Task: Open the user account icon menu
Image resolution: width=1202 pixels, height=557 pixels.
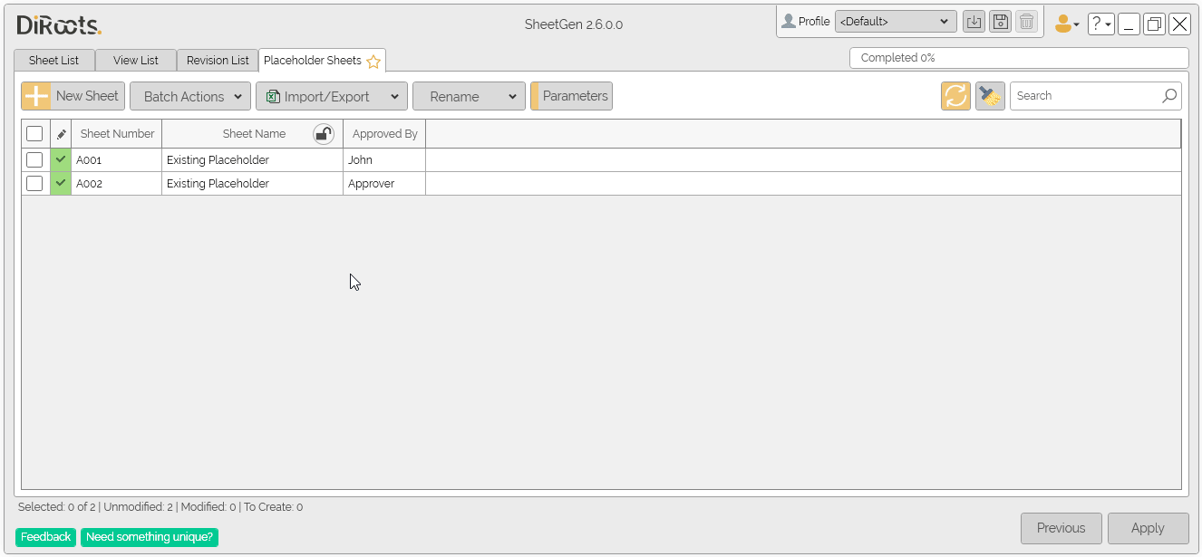Action: (x=1065, y=24)
